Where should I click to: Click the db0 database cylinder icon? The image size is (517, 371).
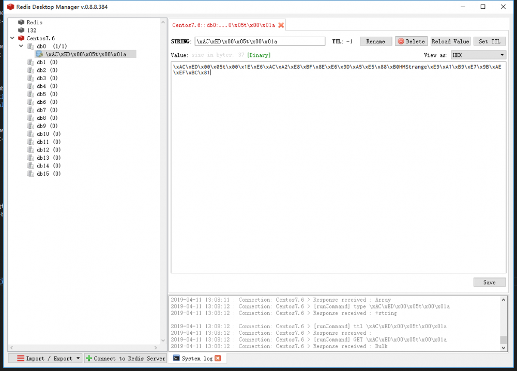30,46
